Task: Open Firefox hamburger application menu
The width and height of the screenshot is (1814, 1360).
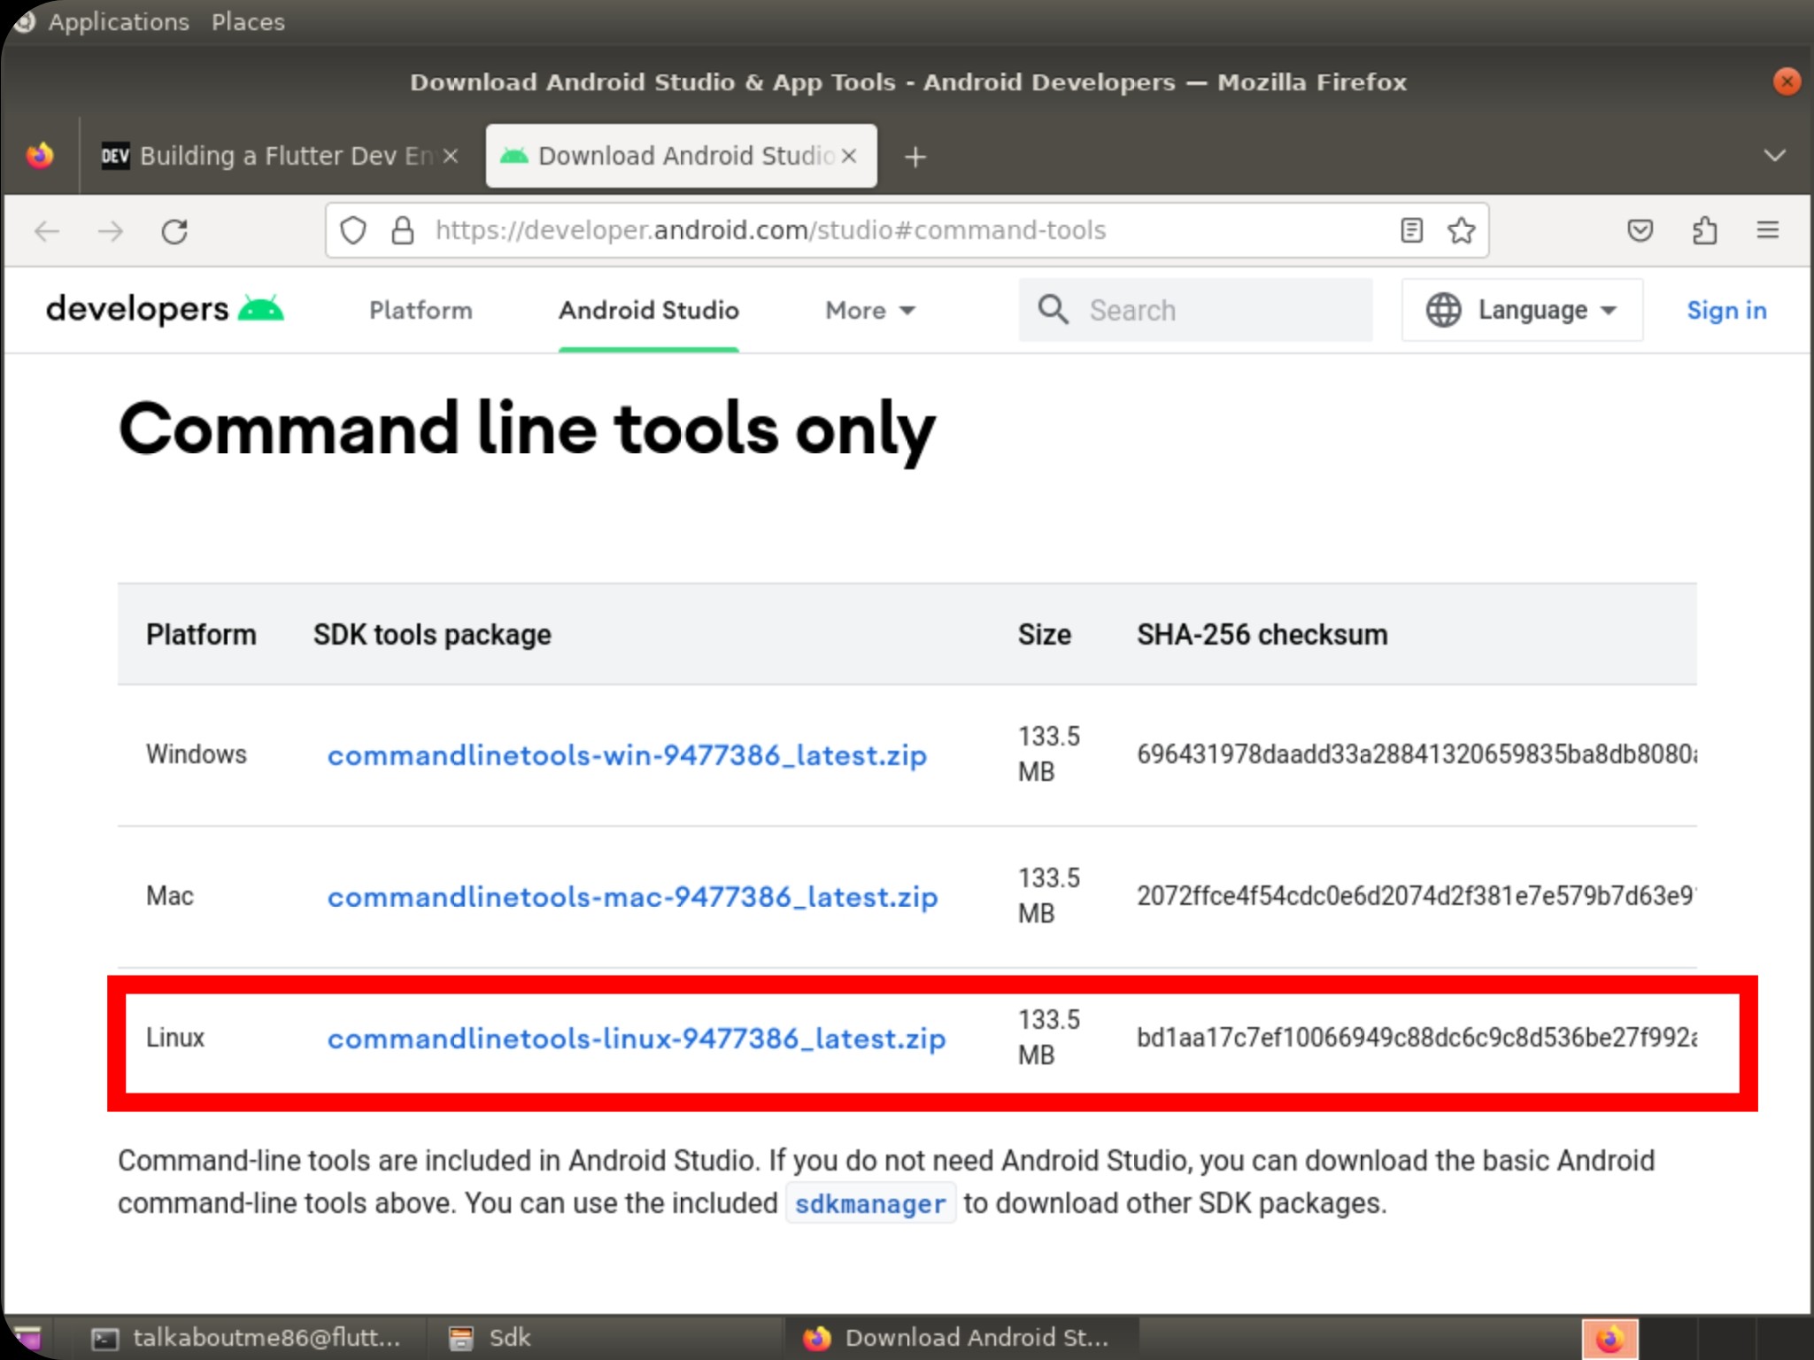Action: 1767,231
